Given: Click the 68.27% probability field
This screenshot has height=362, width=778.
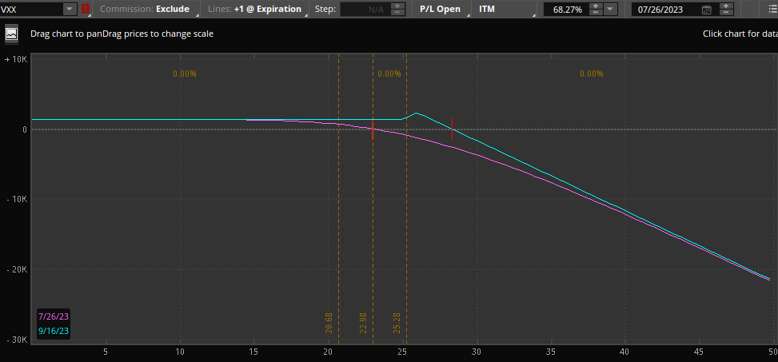Looking at the screenshot, I should [x=566, y=10].
